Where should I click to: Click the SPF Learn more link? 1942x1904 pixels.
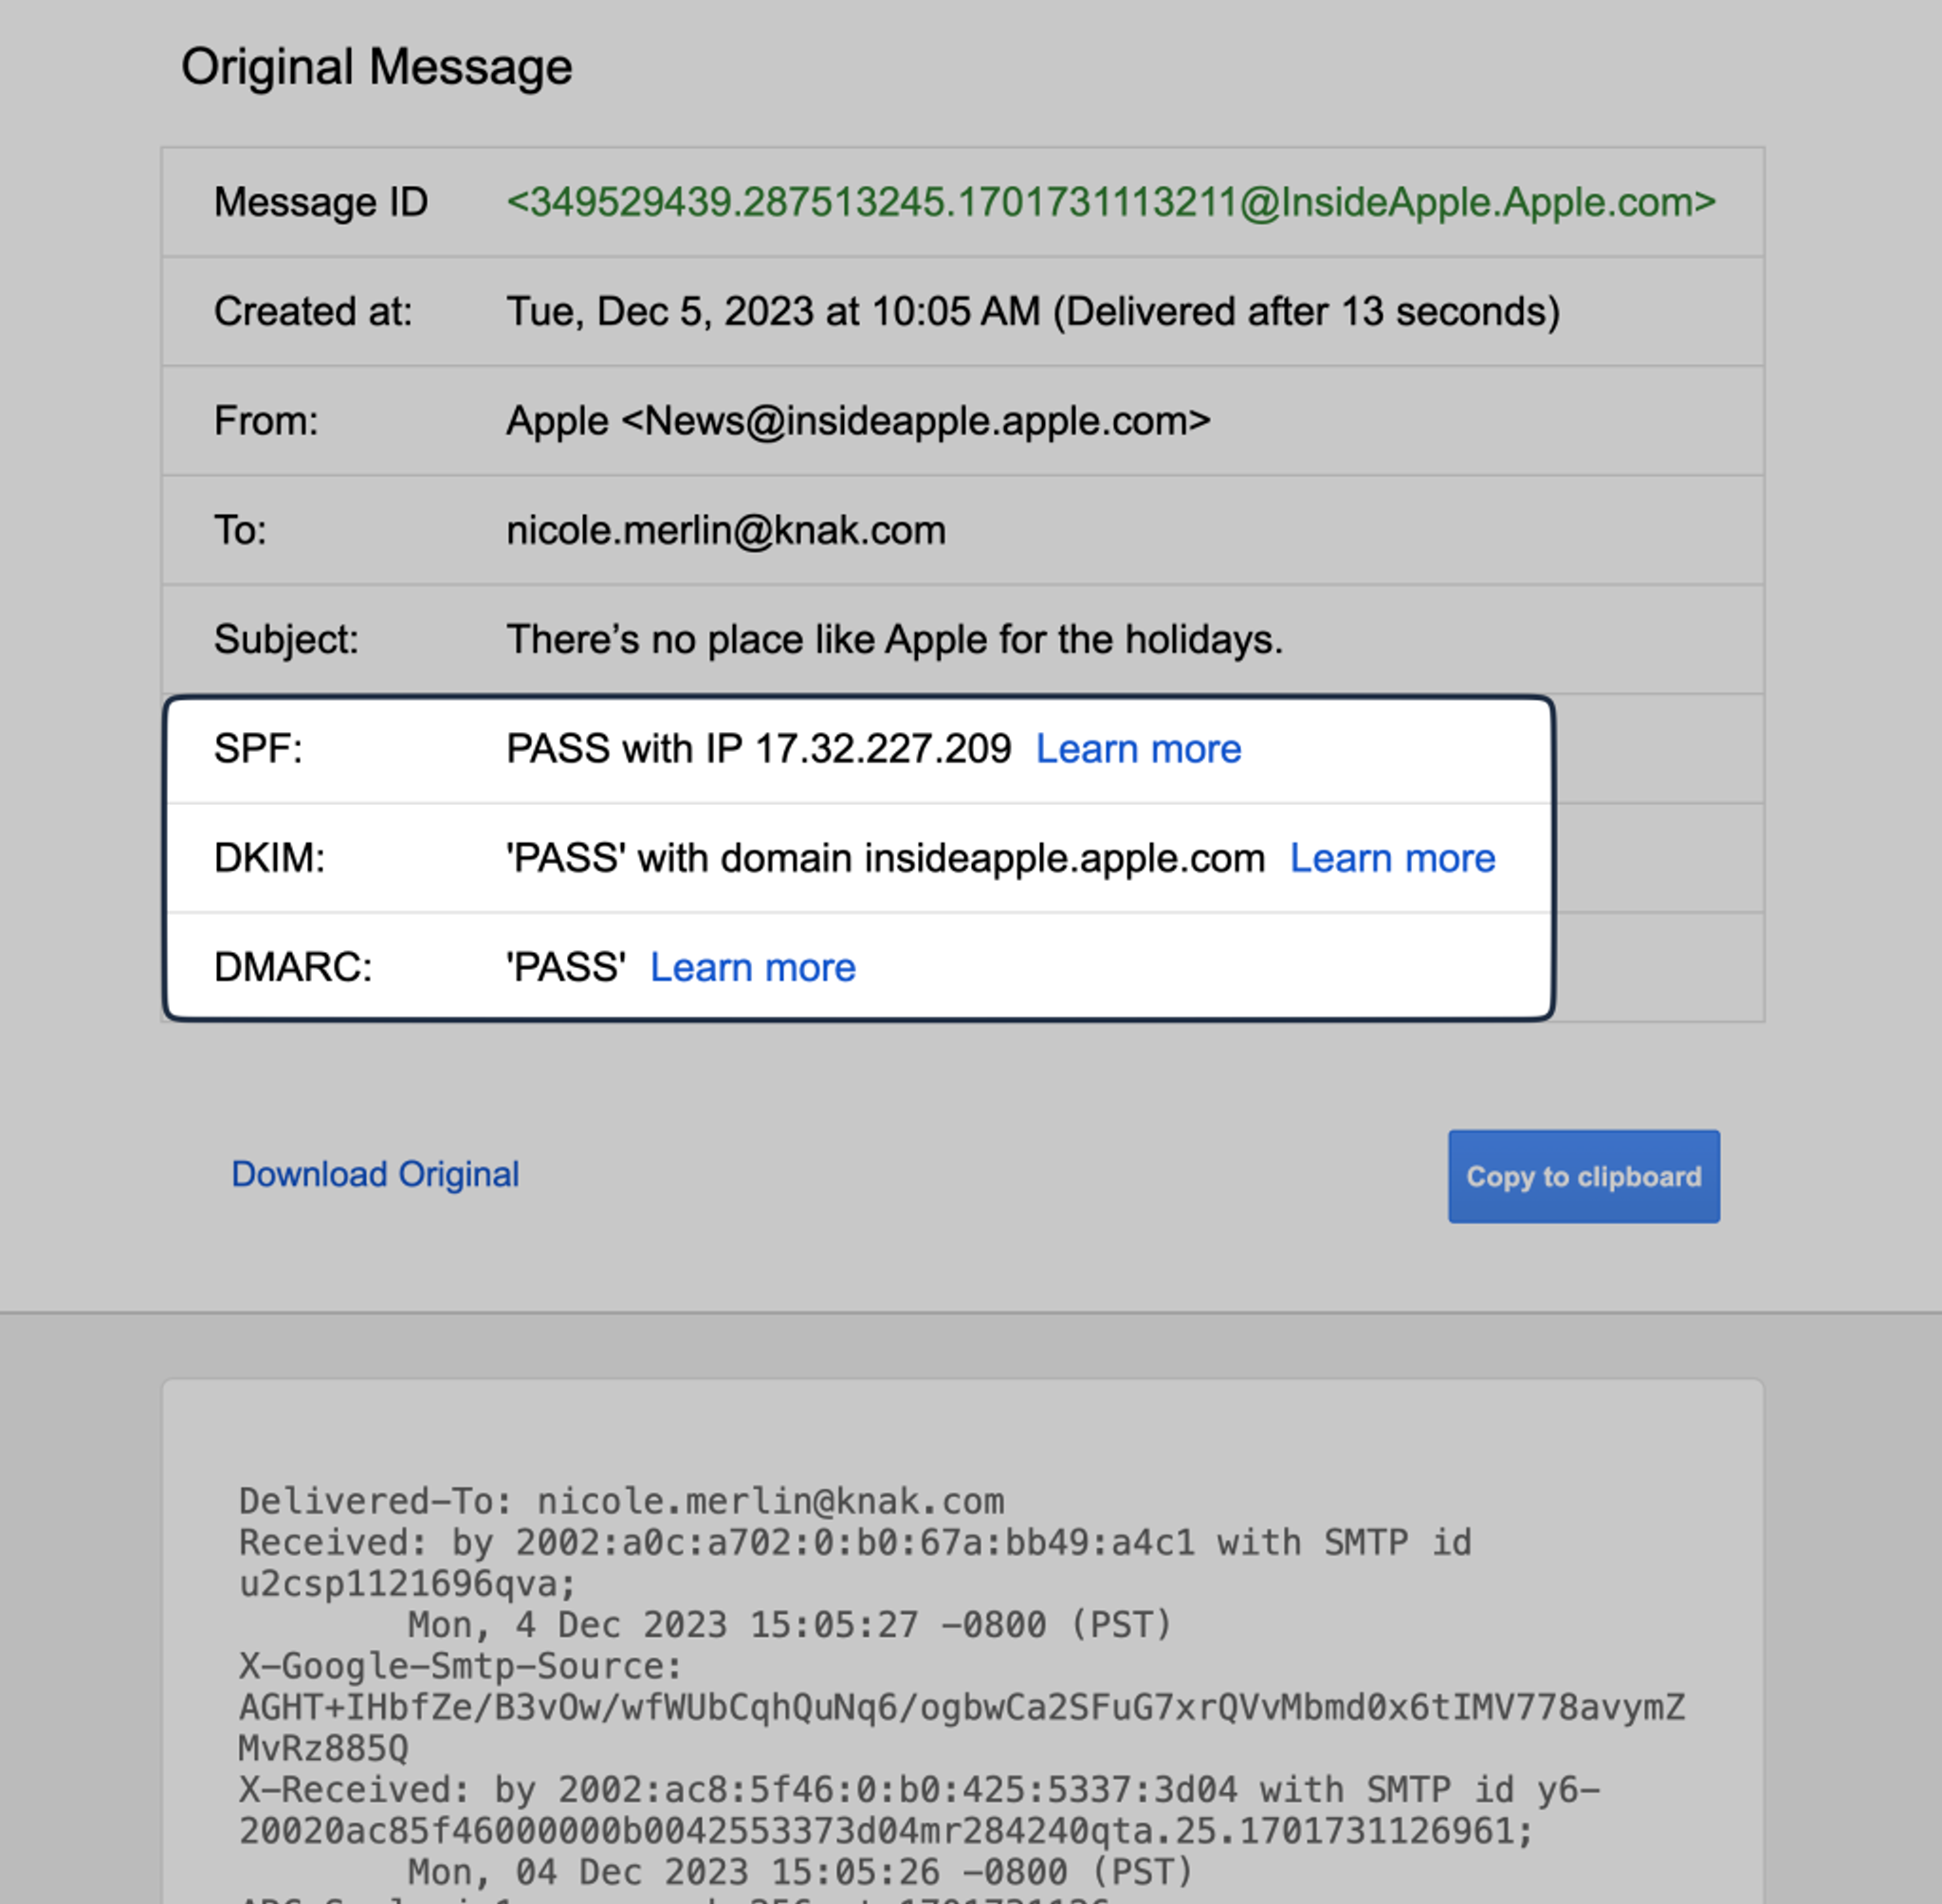(1137, 749)
